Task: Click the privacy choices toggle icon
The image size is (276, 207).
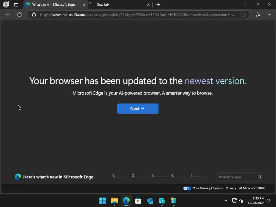Action: 187,188
